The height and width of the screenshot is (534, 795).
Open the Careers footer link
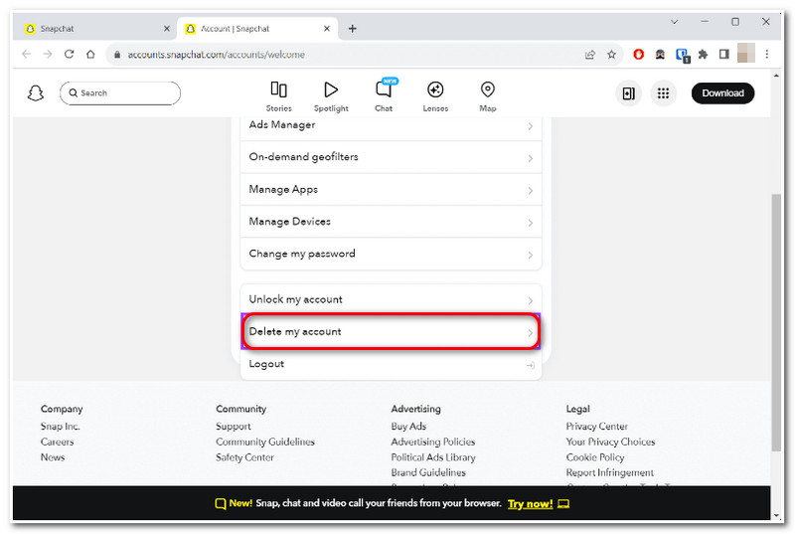coord(58,442)
